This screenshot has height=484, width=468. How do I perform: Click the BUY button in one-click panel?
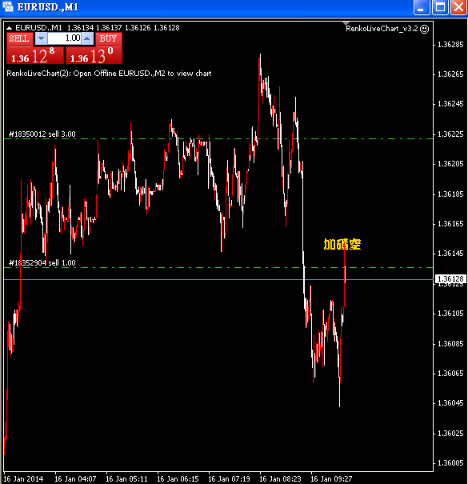pyautogui.click(x=109, y=39)
